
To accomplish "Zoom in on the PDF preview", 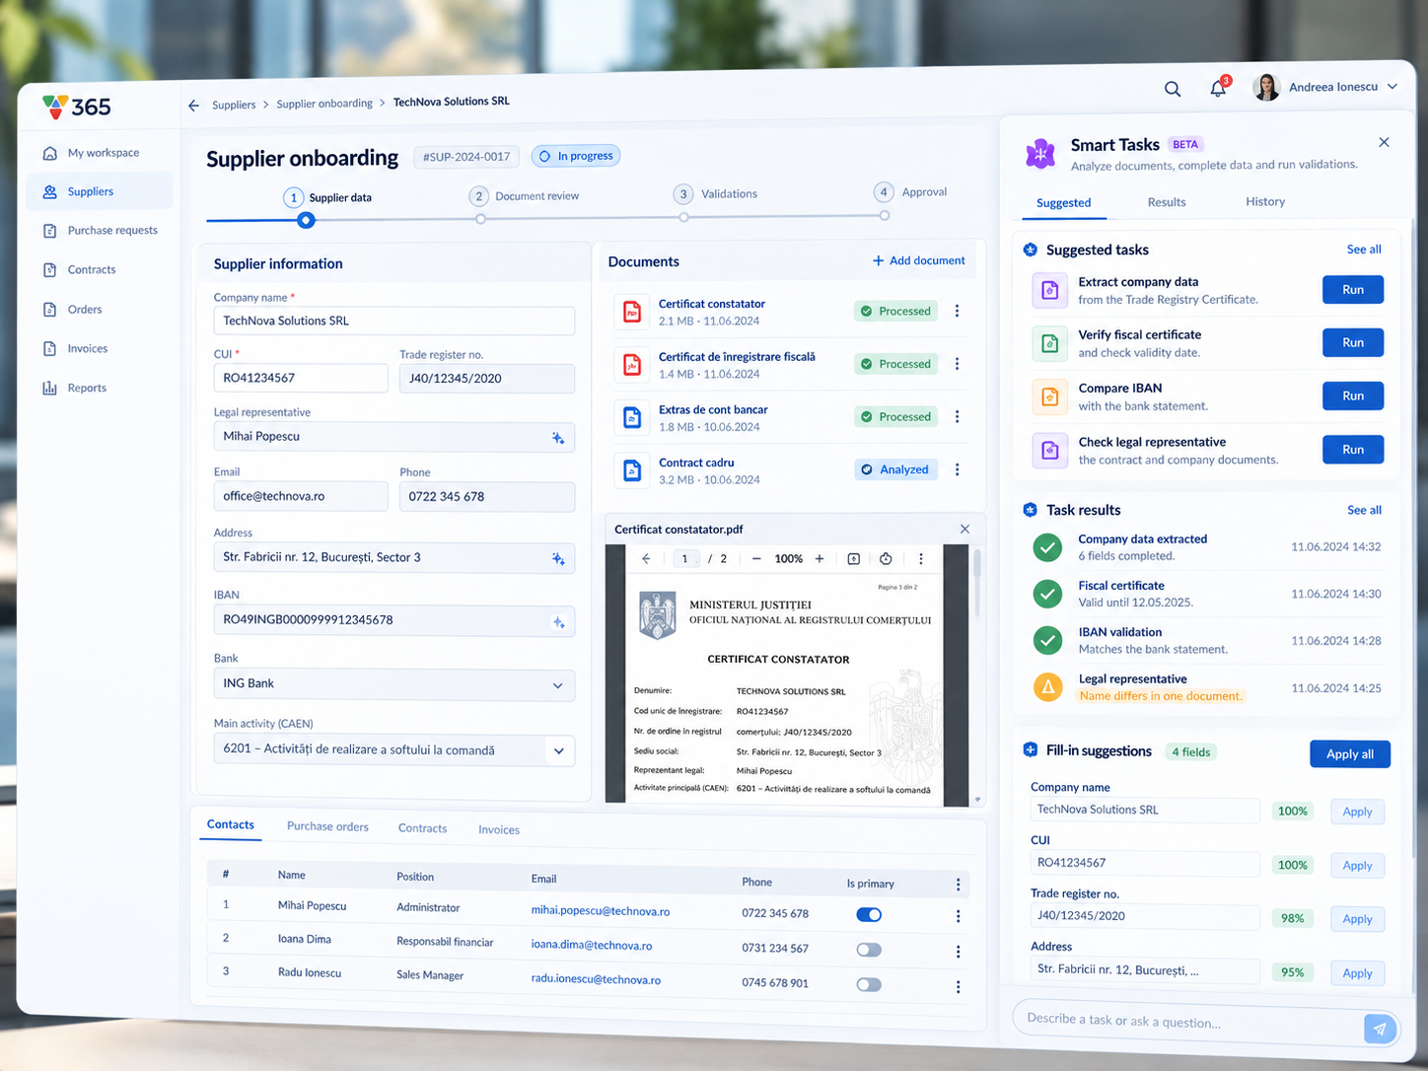I will click(820, 559).
